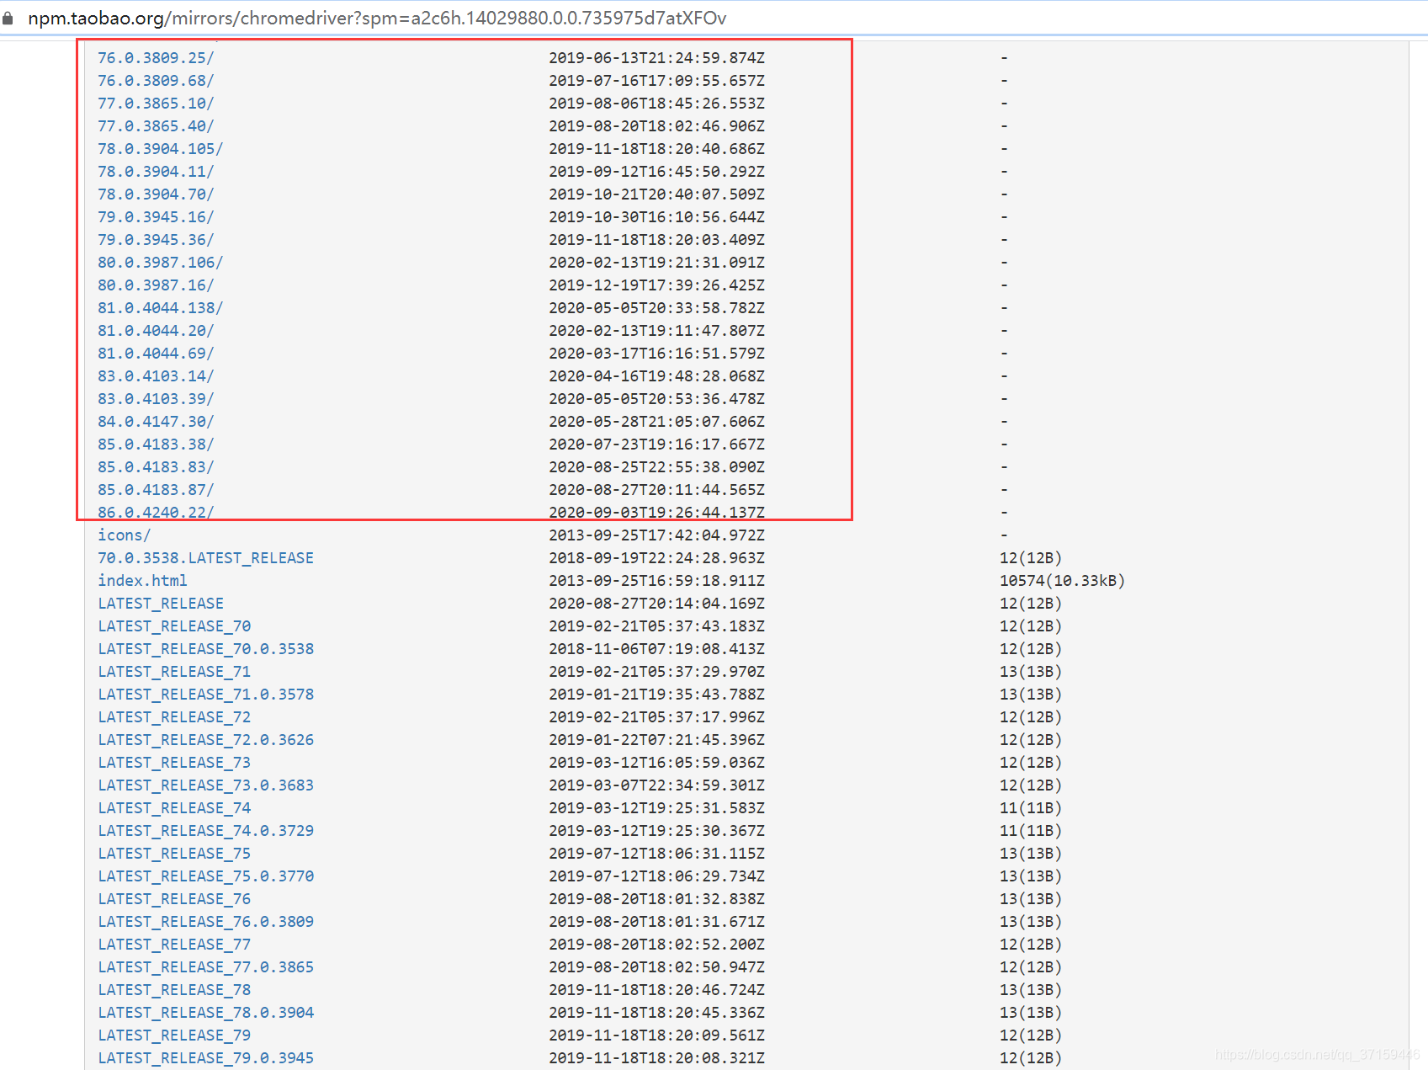Screen dimensions: 1428x1070
Task: Open the 85.0.4183.87 folder link
Action: [x=155, y=489]
